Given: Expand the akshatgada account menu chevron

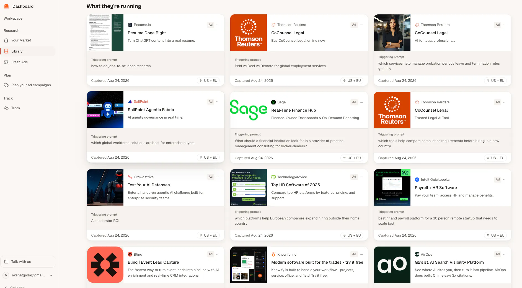Looking at the screenshot, I should pos(51,275).
